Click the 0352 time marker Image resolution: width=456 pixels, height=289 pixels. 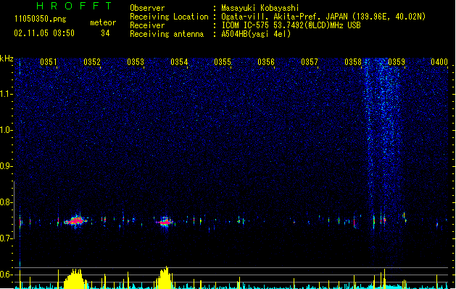[x=92, y=62]
